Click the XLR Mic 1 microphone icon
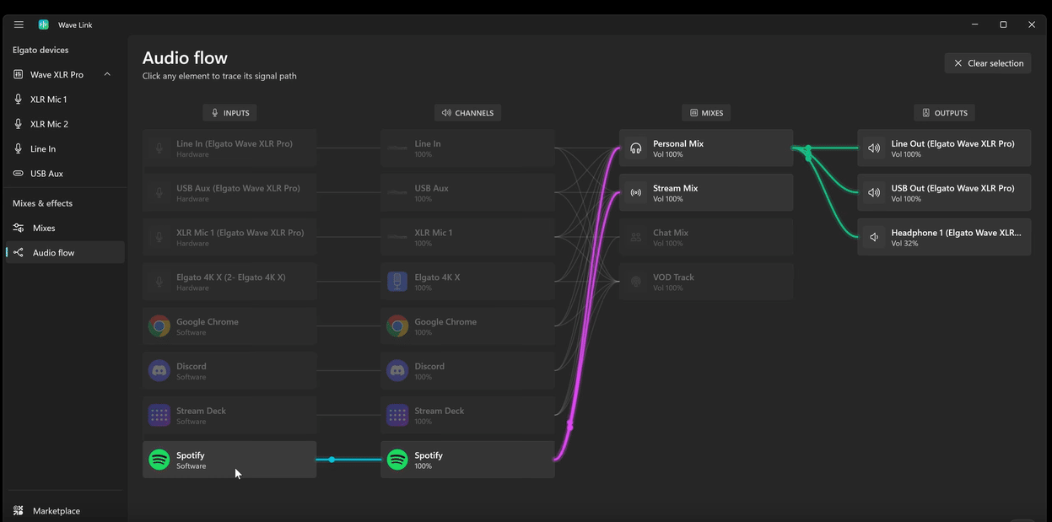This screenshot has height=522, width=1052. click(x=19, y=99)
